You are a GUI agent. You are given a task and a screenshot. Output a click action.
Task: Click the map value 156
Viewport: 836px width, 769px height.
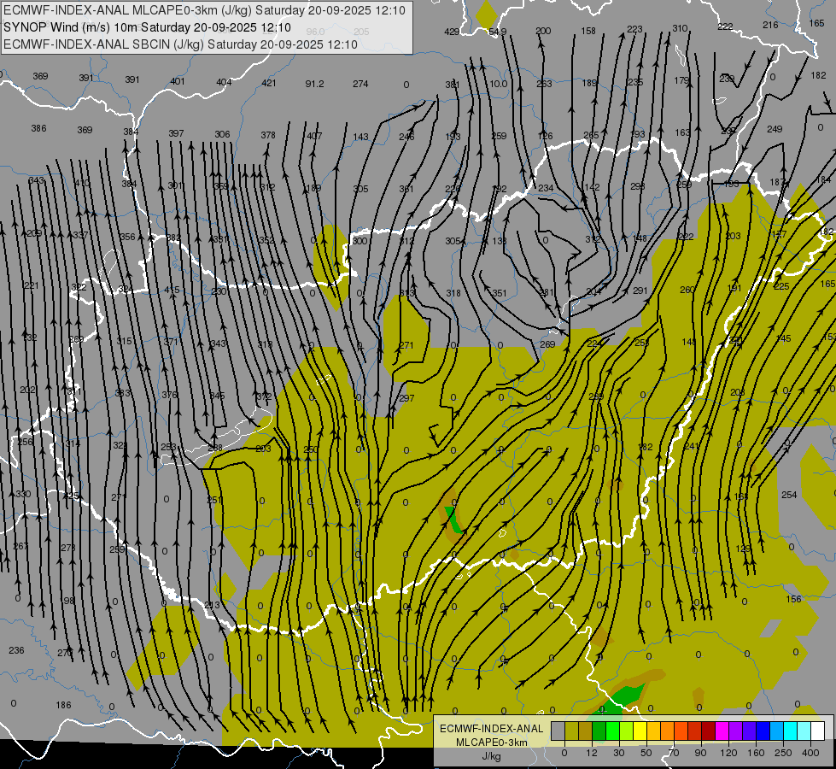[x=794, y=599]
